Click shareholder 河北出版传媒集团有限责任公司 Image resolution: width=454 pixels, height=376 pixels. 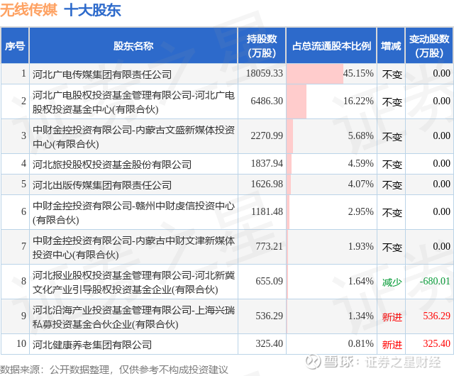[x=102, y=185]
